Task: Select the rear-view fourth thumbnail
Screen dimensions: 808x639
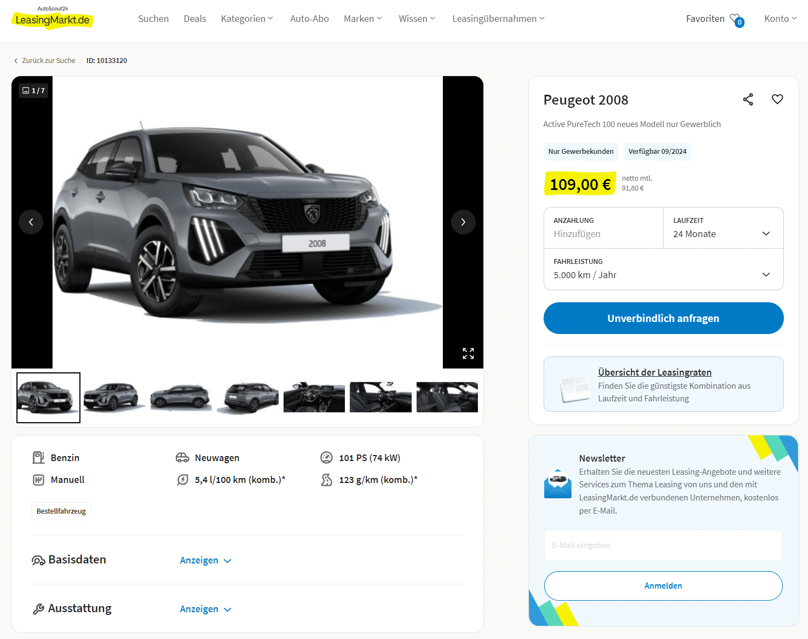Action: [247, 397]
